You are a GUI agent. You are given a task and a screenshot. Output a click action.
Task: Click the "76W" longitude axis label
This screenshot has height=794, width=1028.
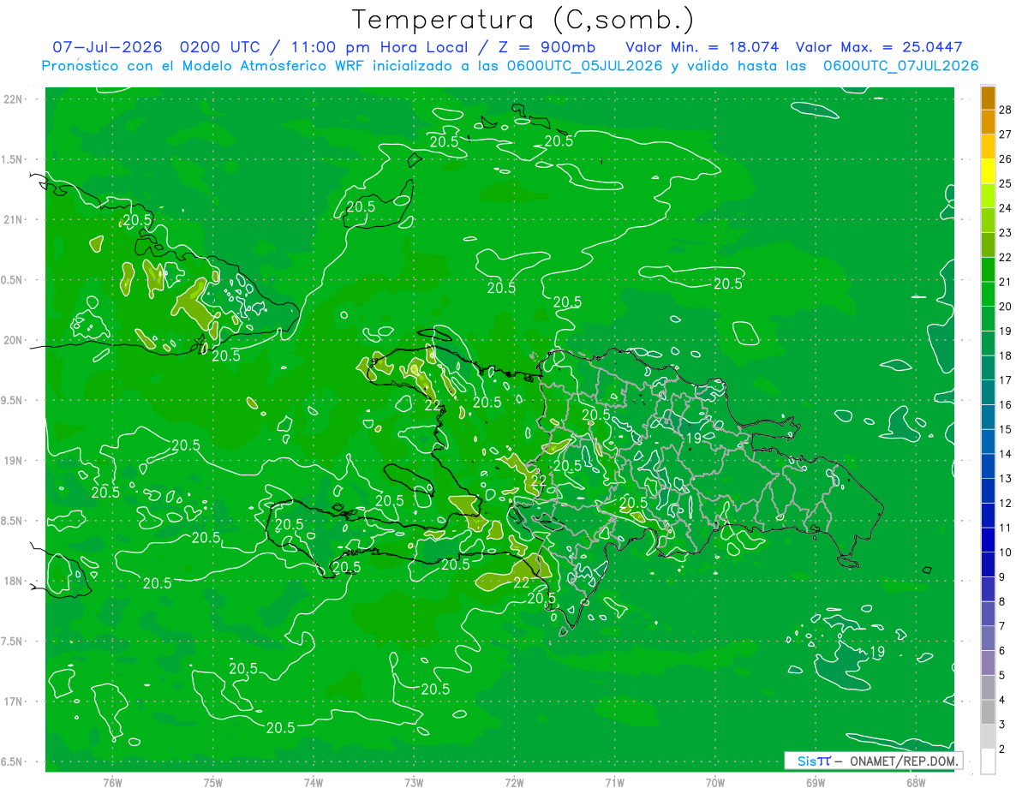(x=111, y=783)
